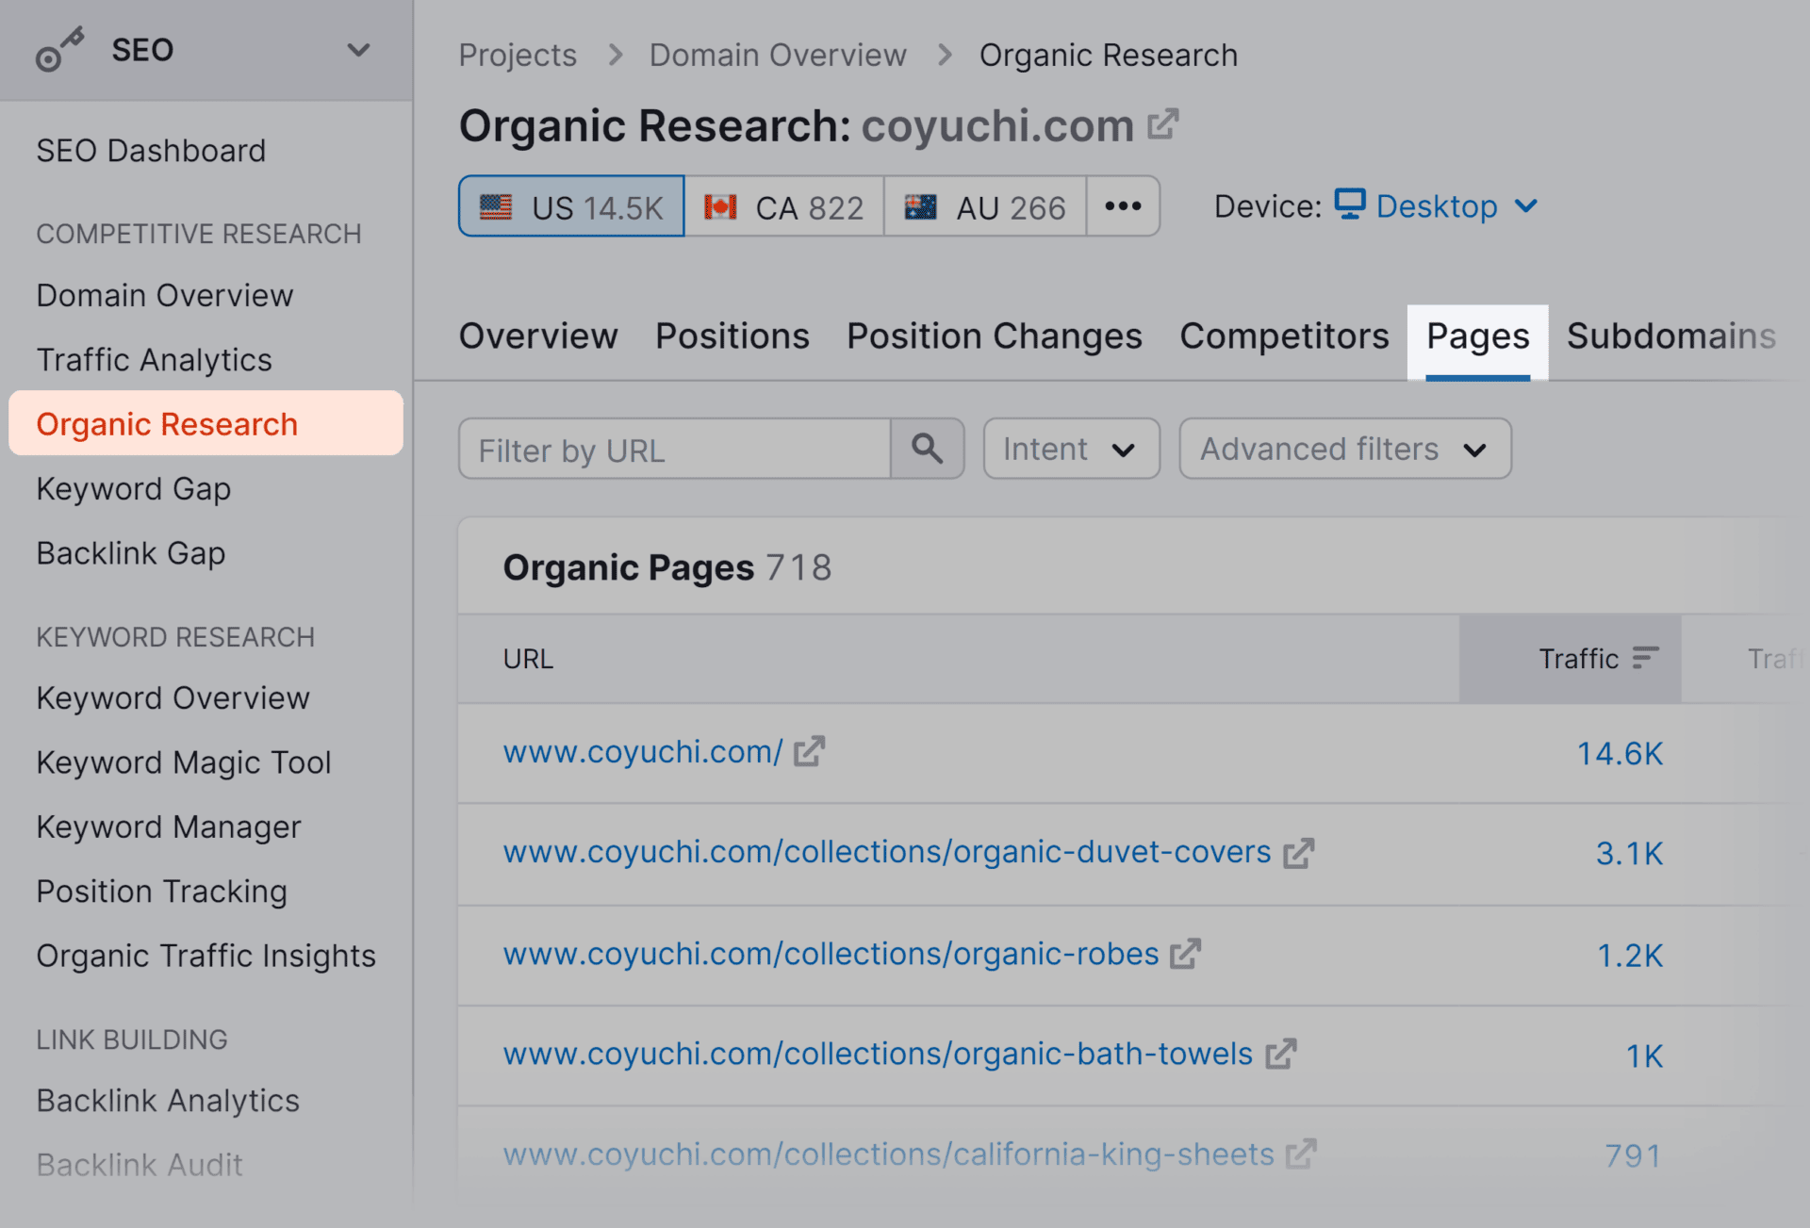Click the Traffic column sort icon
1810x1228 pixels.
pos(1644,658)
